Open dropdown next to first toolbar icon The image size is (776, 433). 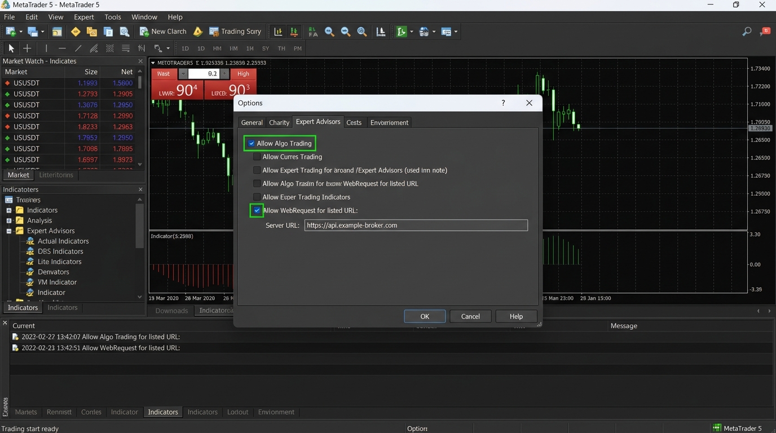pyautogui.click(x=21, y=32)
